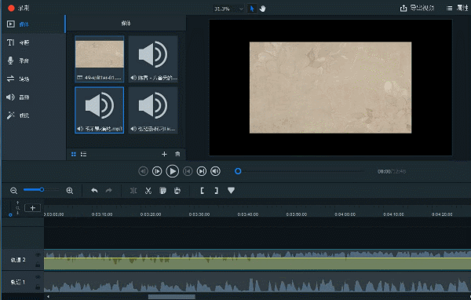
Task: Cut selection with scissors icon
Action: click(x=148, y=191)
